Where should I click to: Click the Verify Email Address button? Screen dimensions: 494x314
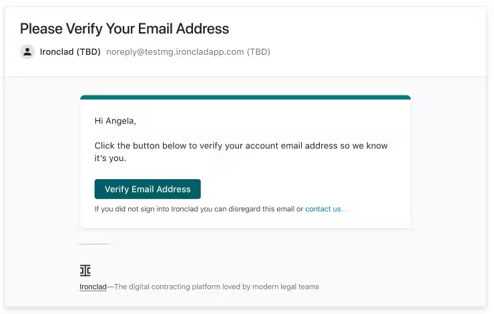(148, 189)
